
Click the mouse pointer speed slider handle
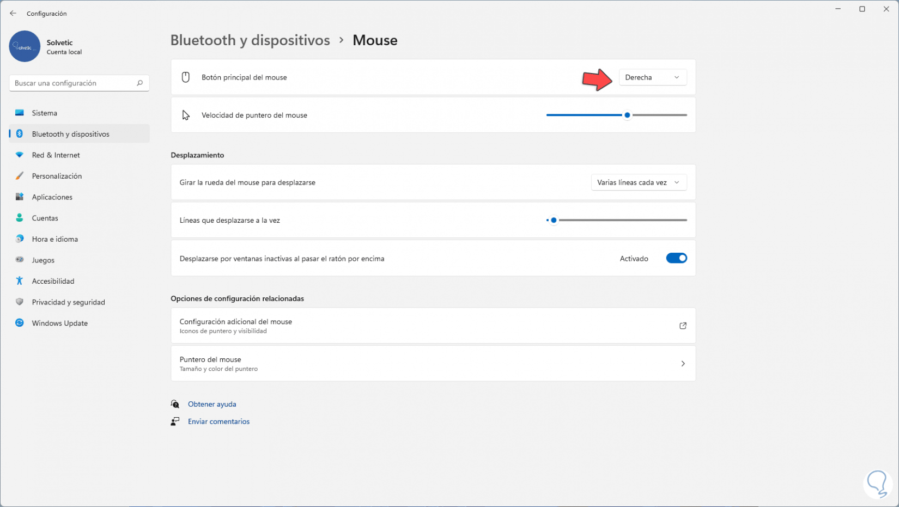(627, 115)
